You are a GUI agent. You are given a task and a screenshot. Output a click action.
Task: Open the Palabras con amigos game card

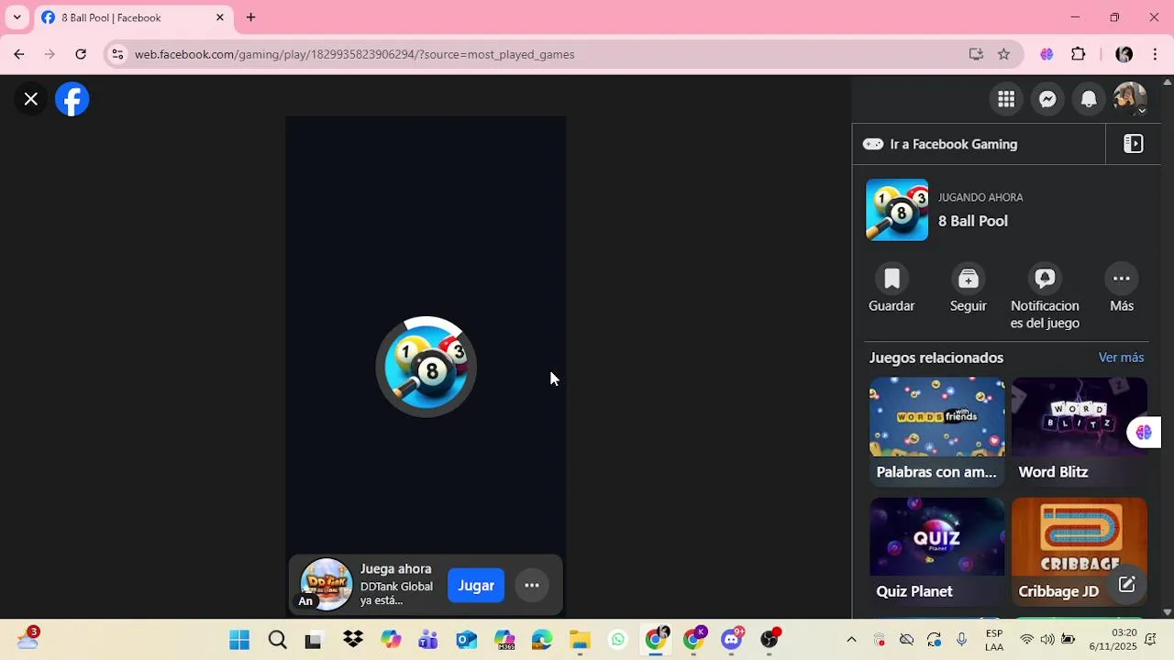point(937,432)
